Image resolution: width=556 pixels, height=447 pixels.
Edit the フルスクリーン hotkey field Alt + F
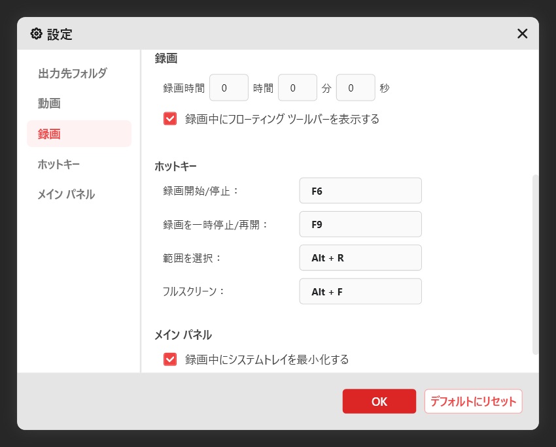click(360, 291)
